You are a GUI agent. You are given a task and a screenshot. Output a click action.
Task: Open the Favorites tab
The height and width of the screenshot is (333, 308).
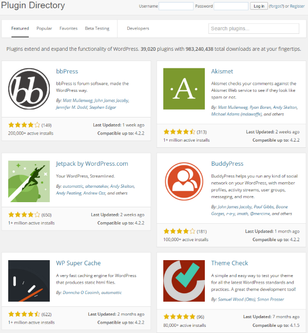coord(68,28)
